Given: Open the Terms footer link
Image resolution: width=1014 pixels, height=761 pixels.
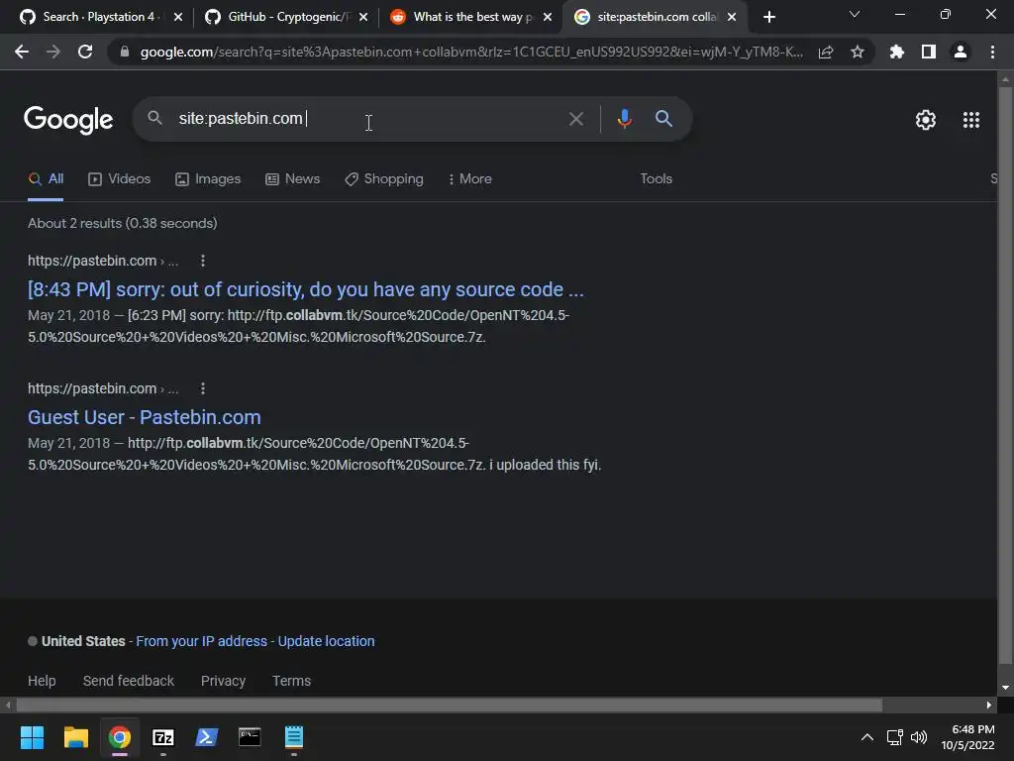Looking at the screenshot, I should pos(292,681).
